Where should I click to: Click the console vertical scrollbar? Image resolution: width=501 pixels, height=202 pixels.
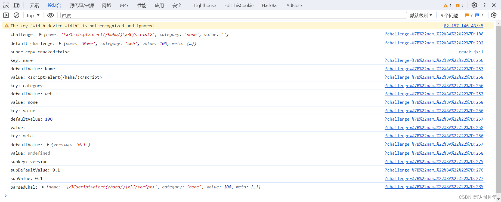498,109
